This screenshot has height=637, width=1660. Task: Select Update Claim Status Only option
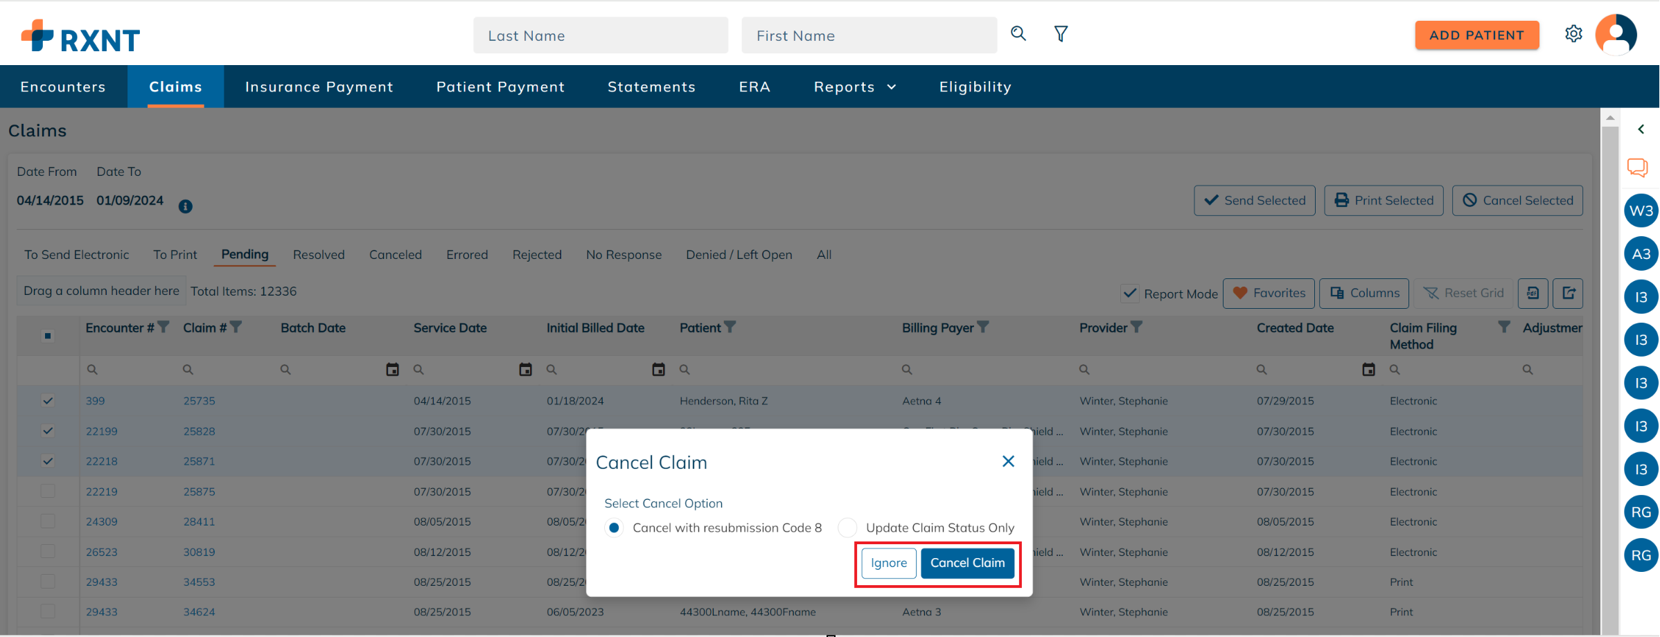tap(847, 528)
